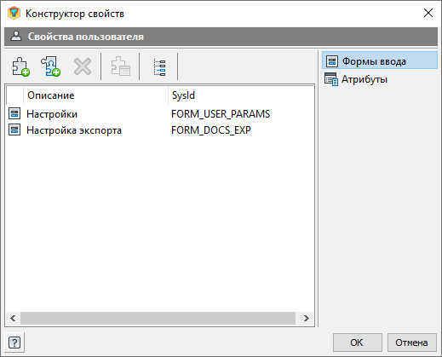Image resolution: width=442 pixels, height=357 pixels.
Task: Select the FORM_USER_PARAMS row
Action: point(160,114)
